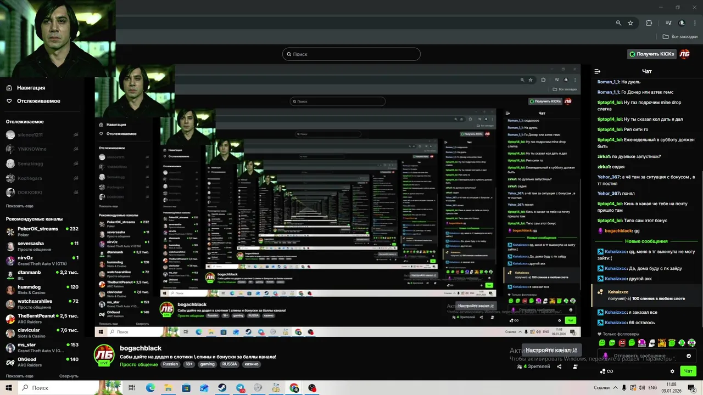The image size is (703, 395).
Task: Click the gaming tag under stream title
Action: click(x=208, y=364)
